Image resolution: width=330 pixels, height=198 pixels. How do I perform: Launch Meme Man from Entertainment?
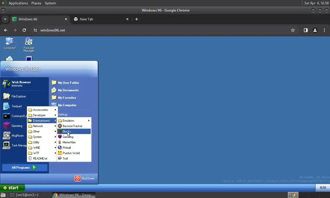point(74,142)
